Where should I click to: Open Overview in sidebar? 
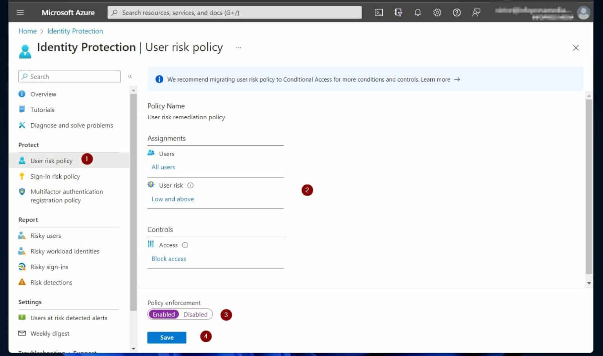(x=43, y=94)
